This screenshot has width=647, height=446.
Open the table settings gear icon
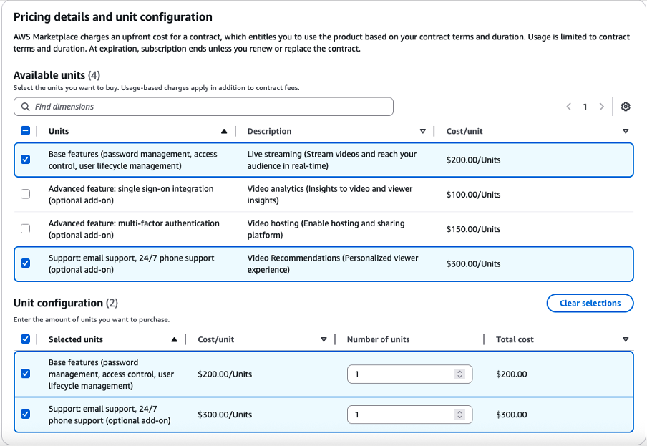(x=625, y=106)
